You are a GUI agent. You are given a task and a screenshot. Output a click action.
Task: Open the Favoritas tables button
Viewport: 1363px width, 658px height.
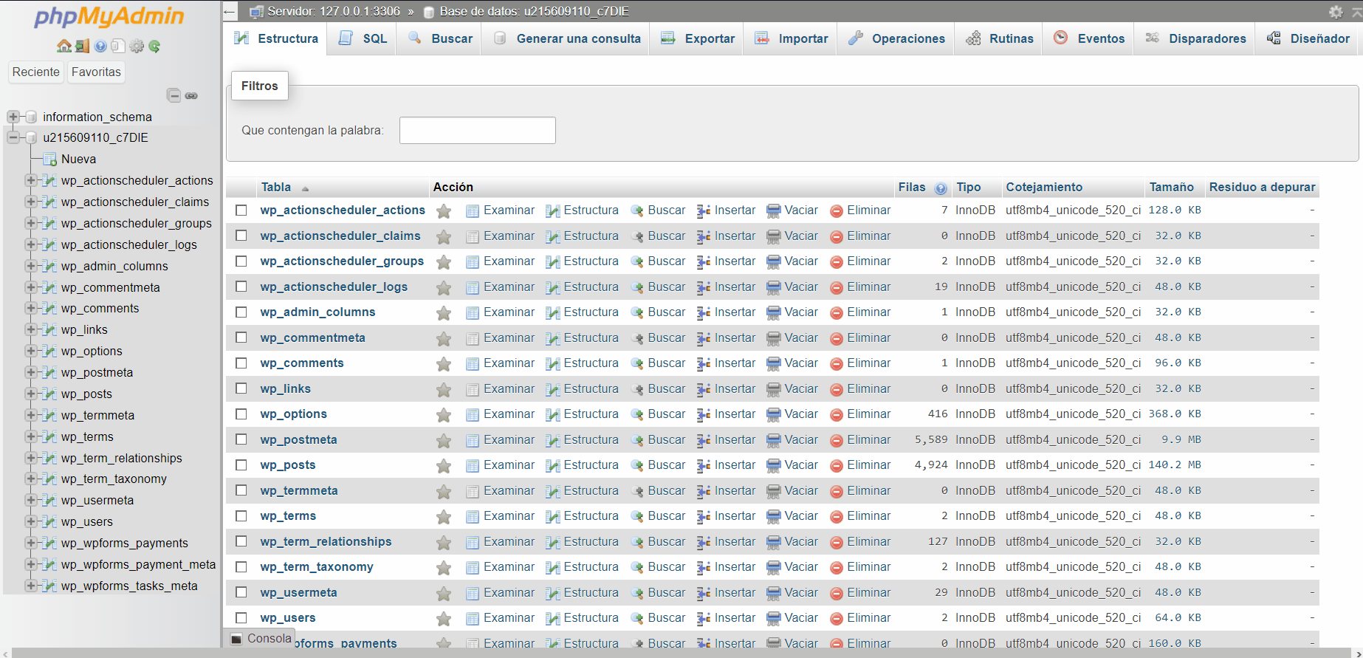point(96,72)
